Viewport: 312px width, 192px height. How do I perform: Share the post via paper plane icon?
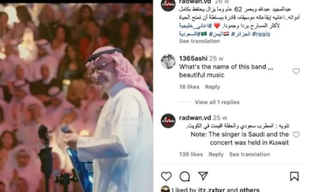203,176
